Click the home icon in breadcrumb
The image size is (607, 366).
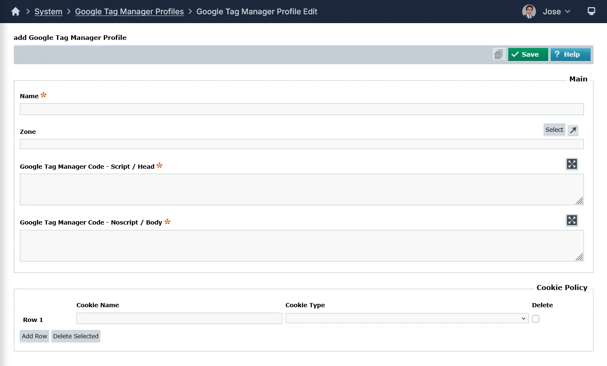(x=16, y=12)
